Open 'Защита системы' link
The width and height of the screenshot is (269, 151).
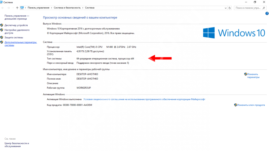(14, 38)
